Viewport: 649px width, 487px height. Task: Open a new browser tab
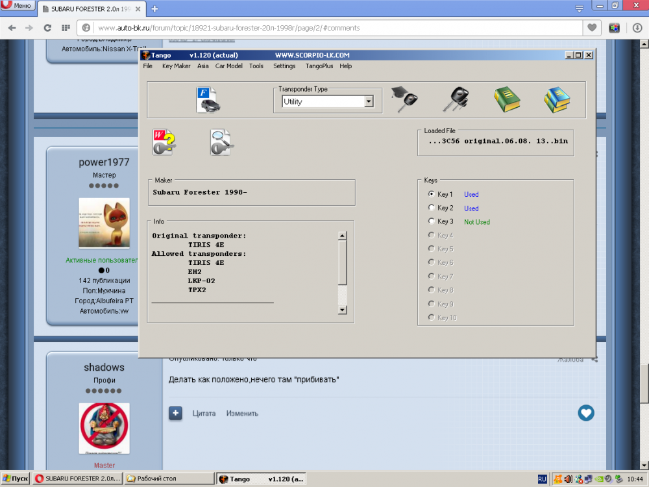(154, 8)
